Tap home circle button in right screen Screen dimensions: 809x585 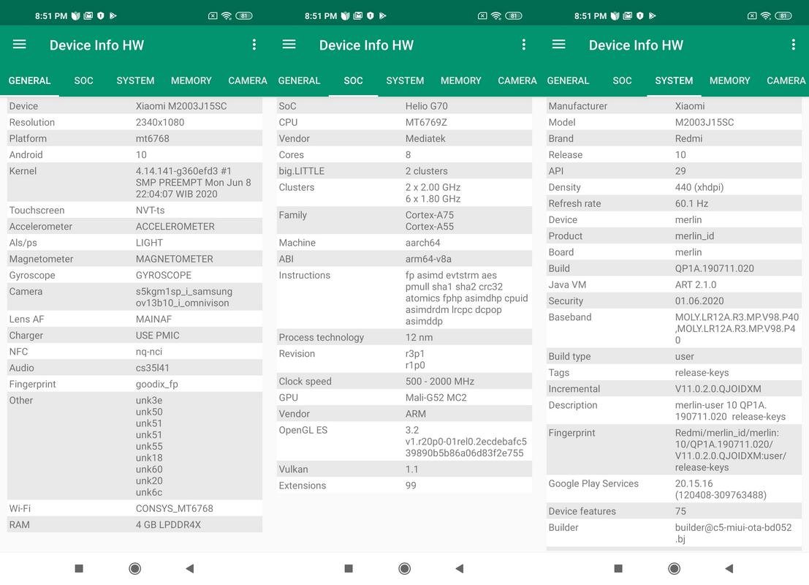coord(674,568)
